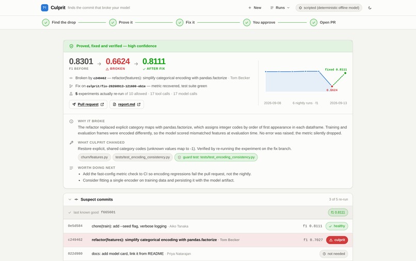416x261 pixels.
Task: Click the file icon on report.md button
Action: coord(115,104)
